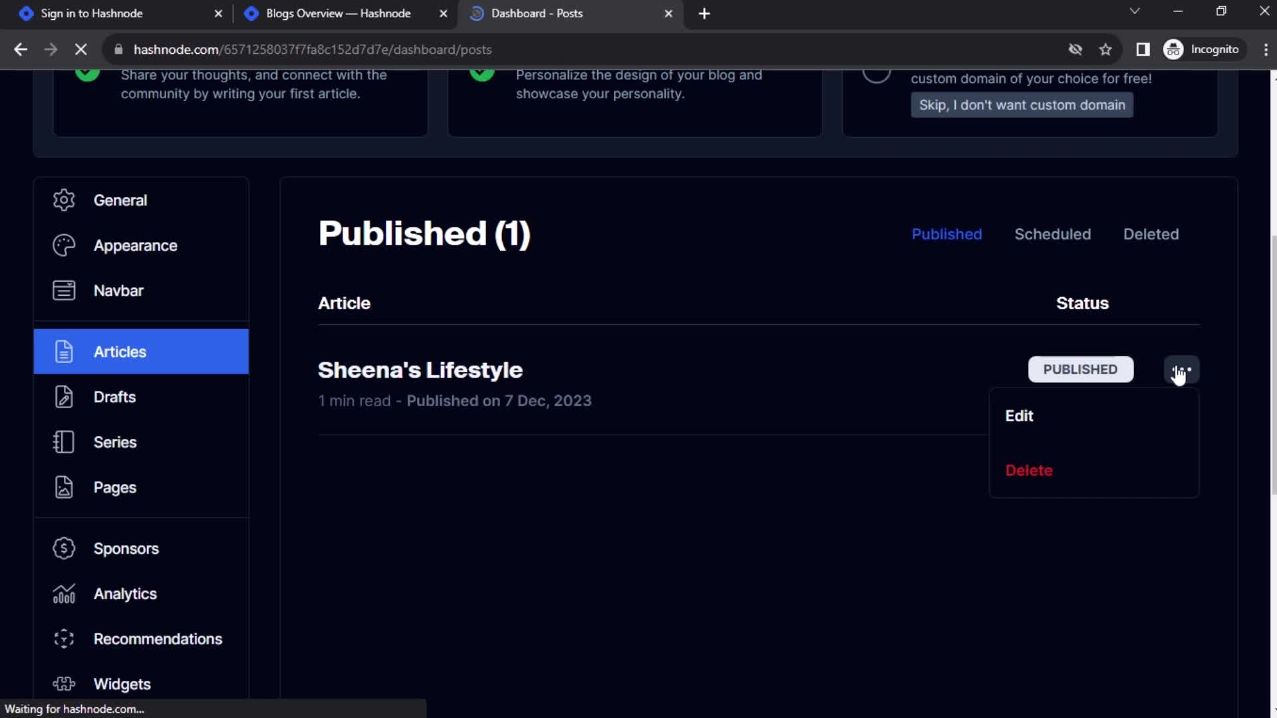Click the Series sidebar icon
The height and width of the screenshot is (718, 1277).
point(63,442)
